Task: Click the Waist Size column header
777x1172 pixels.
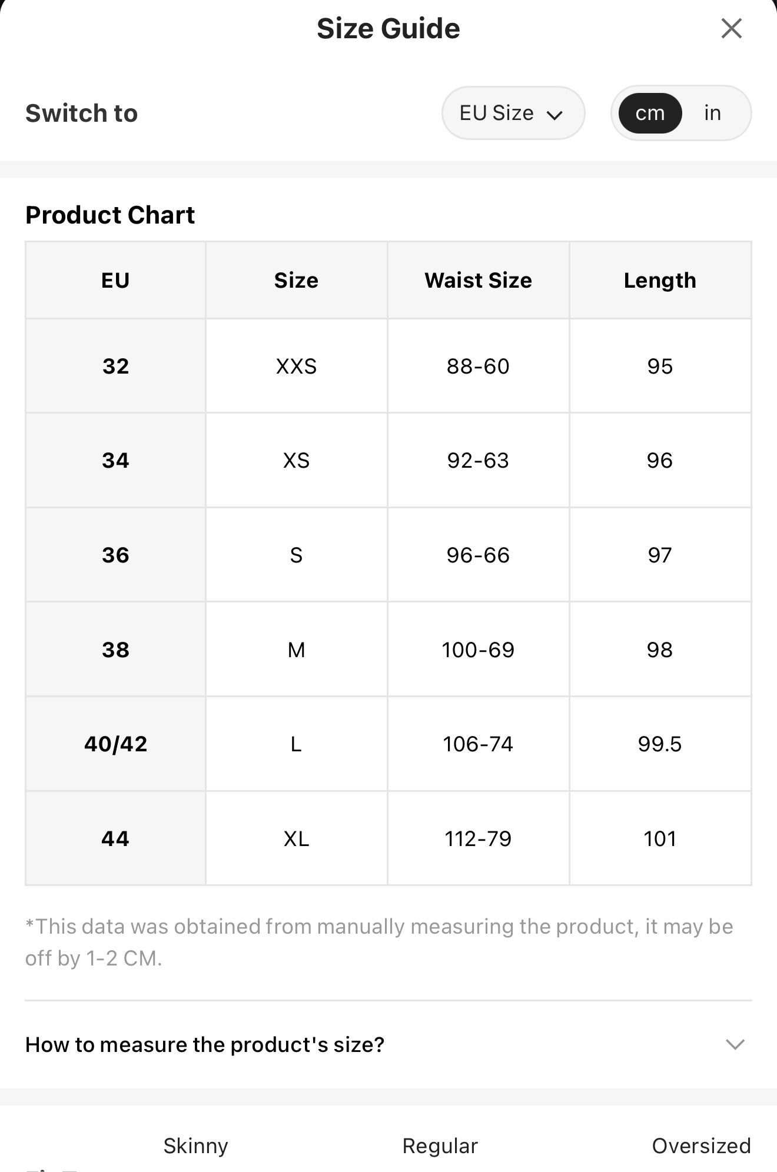Action: (x=478, y=280)
